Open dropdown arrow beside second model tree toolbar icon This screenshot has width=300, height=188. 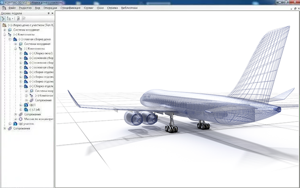click(12, 19)
